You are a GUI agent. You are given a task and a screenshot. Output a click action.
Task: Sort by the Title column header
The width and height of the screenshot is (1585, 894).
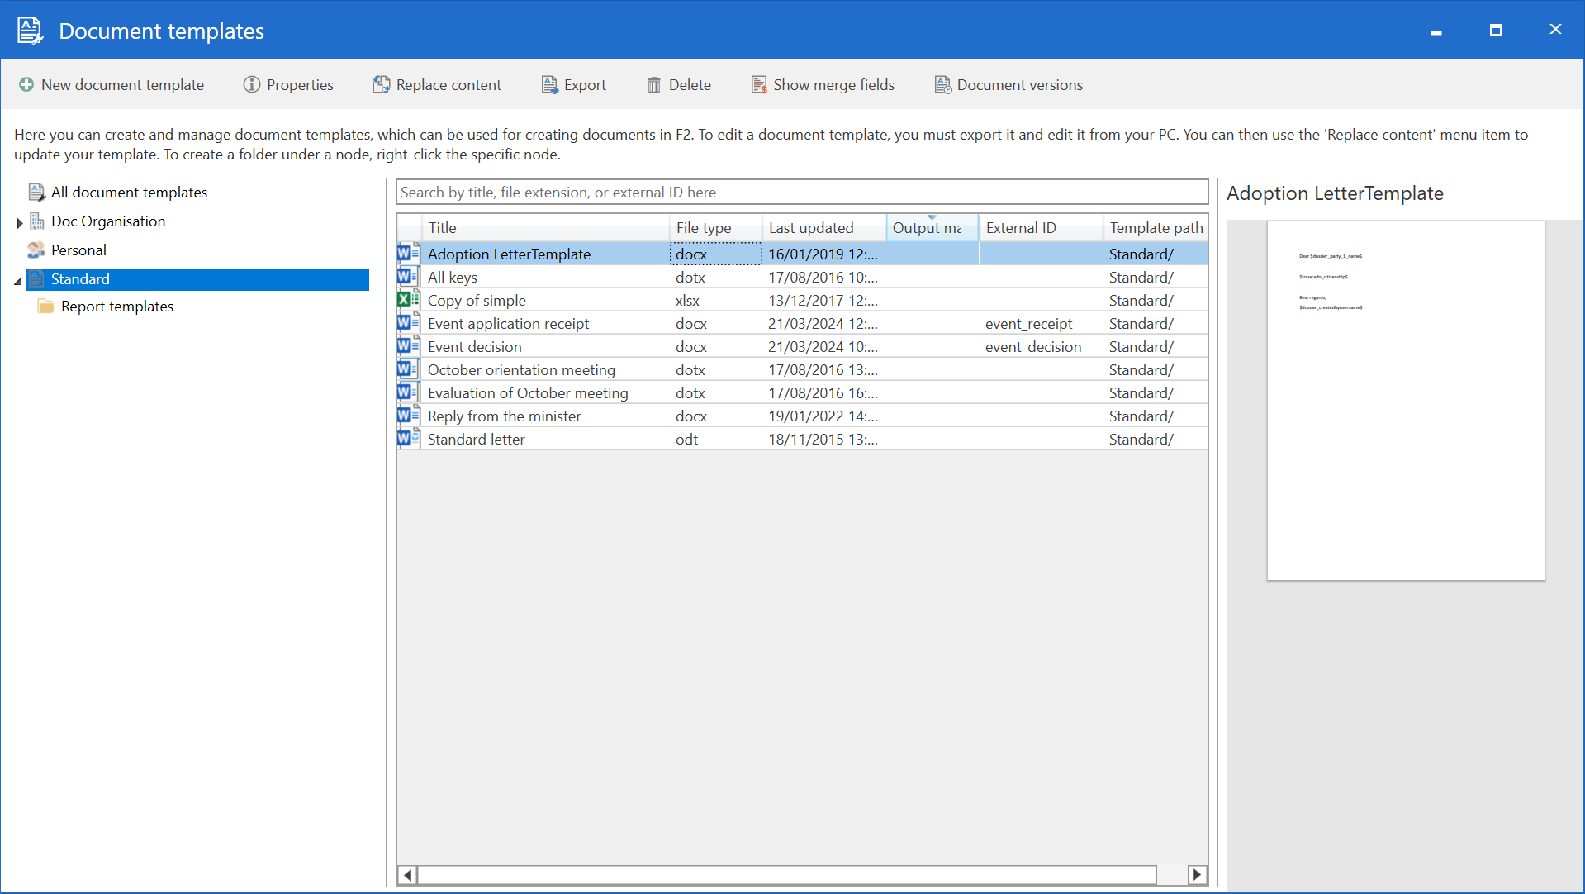[x=545, y=228]
